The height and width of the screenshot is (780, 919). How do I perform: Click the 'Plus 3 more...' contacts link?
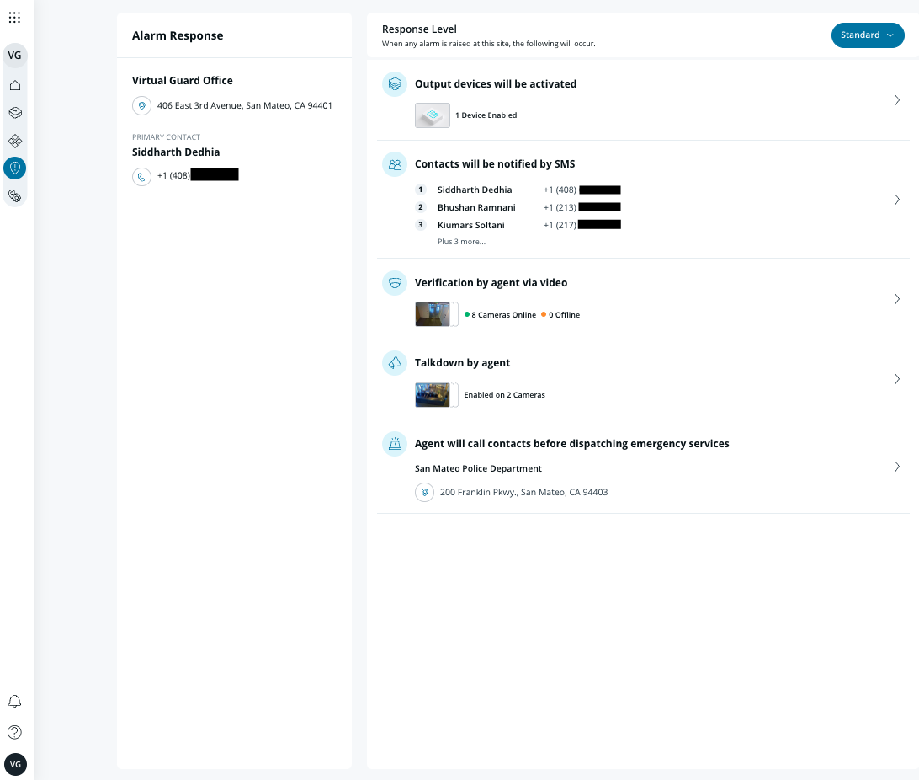pos(461,242)
